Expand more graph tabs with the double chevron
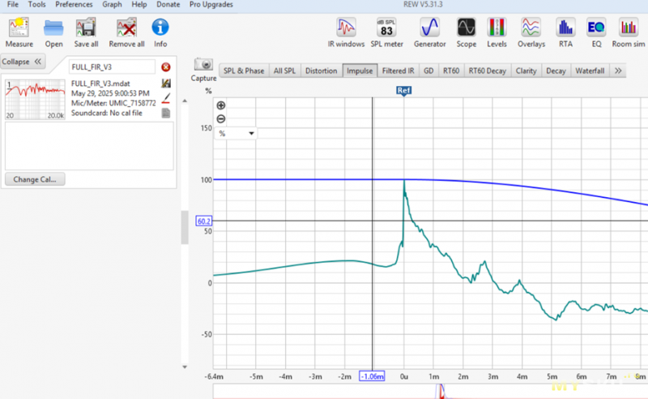This screenshot has height=399, width=648. pyautogui.click(x=619, y=71)
